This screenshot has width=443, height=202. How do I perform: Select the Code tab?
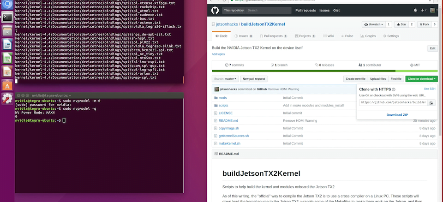tap(221, 36)
